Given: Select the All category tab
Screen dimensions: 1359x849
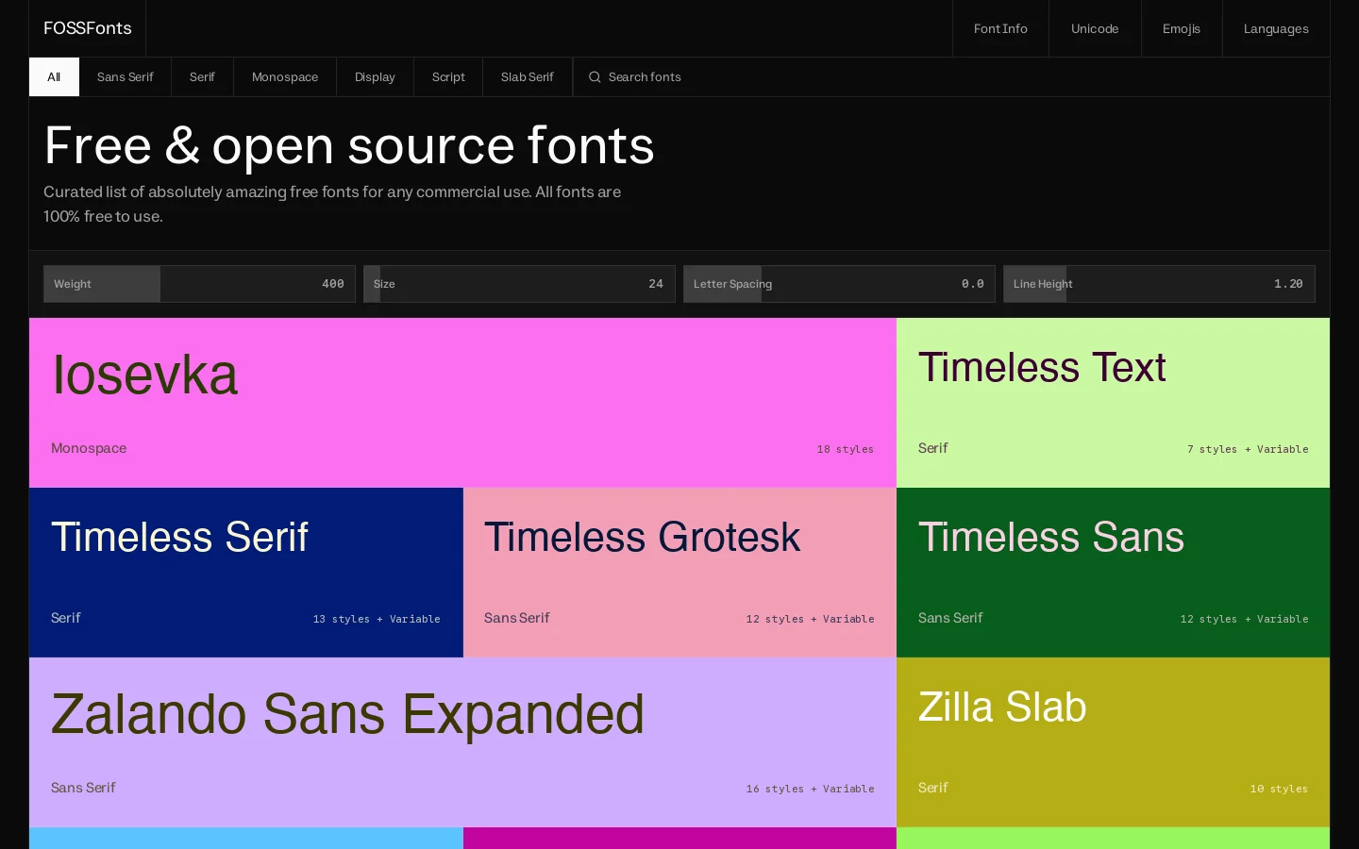Looking at the screenshot, I should (54, 77).
